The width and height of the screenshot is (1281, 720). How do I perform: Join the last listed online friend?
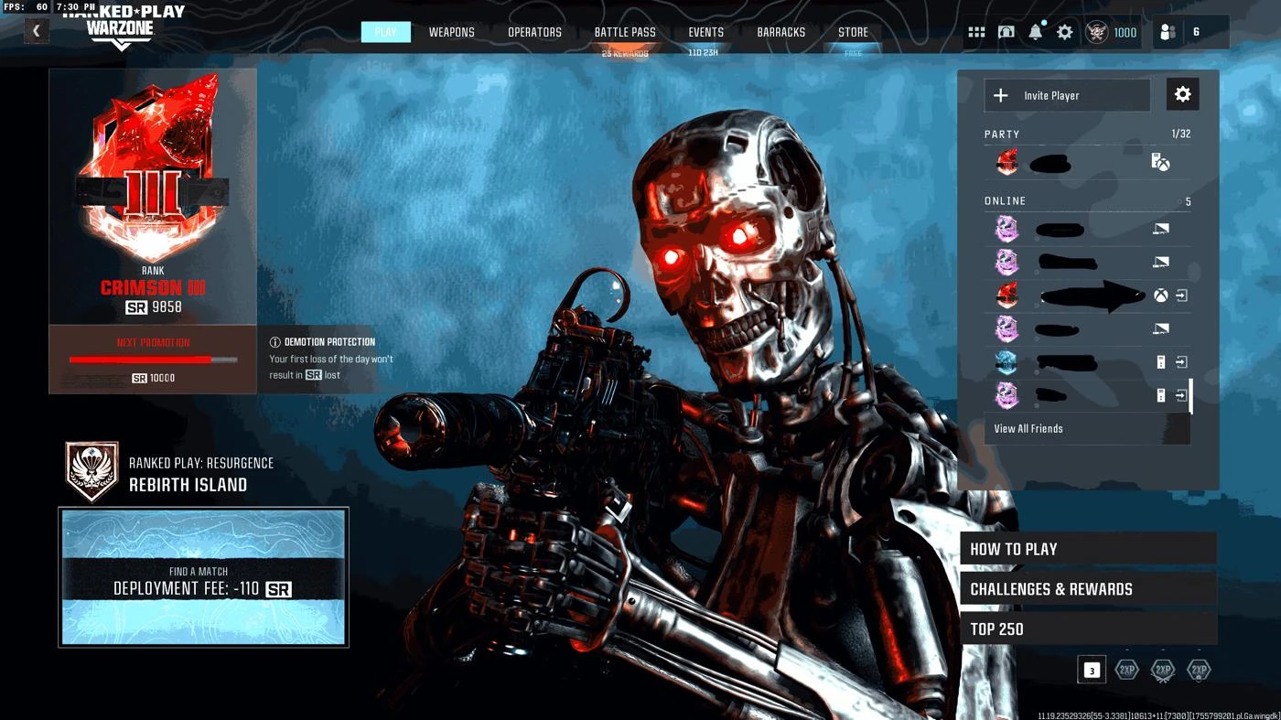click(x=1181, y=395)
